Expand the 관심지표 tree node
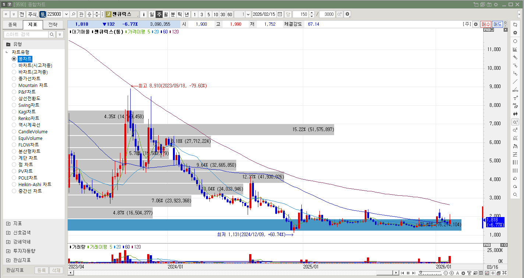 coord(8,260)
